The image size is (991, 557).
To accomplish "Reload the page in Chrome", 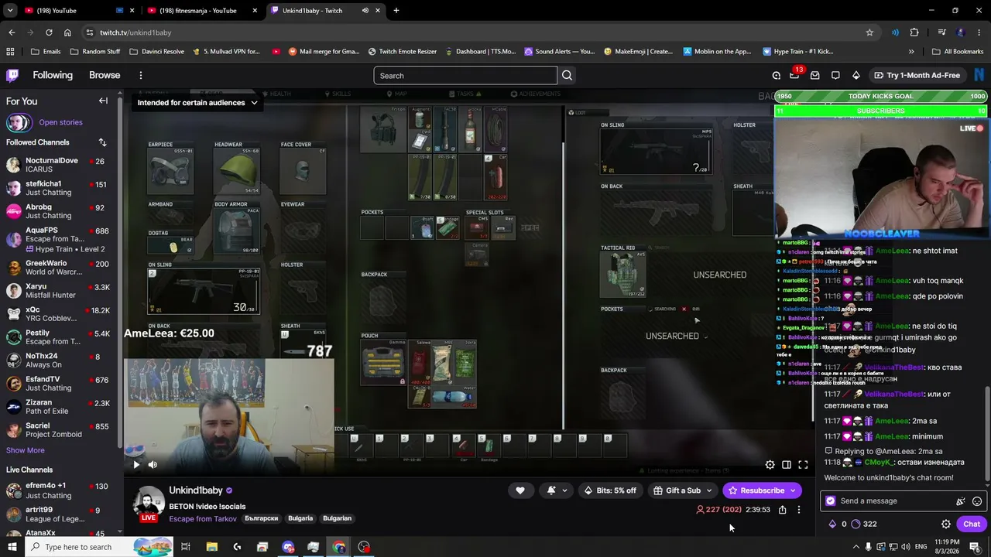I will click(49, 32).
